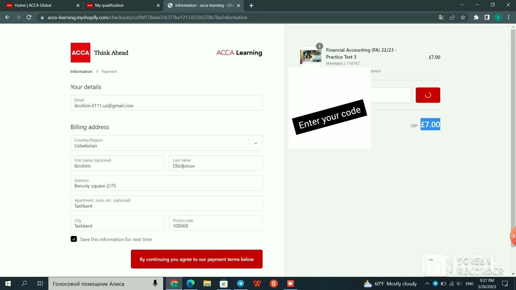Click the Address field

click(166, 183)
